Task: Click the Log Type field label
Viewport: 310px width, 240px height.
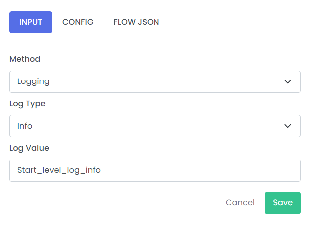Action: click(27, 104)
